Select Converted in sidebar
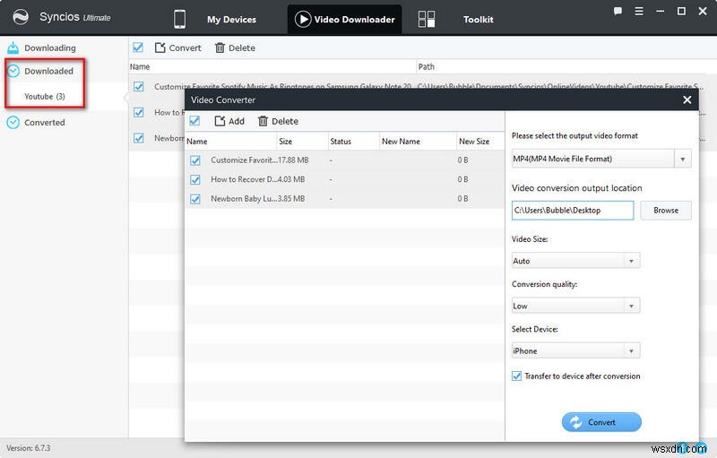This screenshot has height=458, width=717. click(44, 123)
